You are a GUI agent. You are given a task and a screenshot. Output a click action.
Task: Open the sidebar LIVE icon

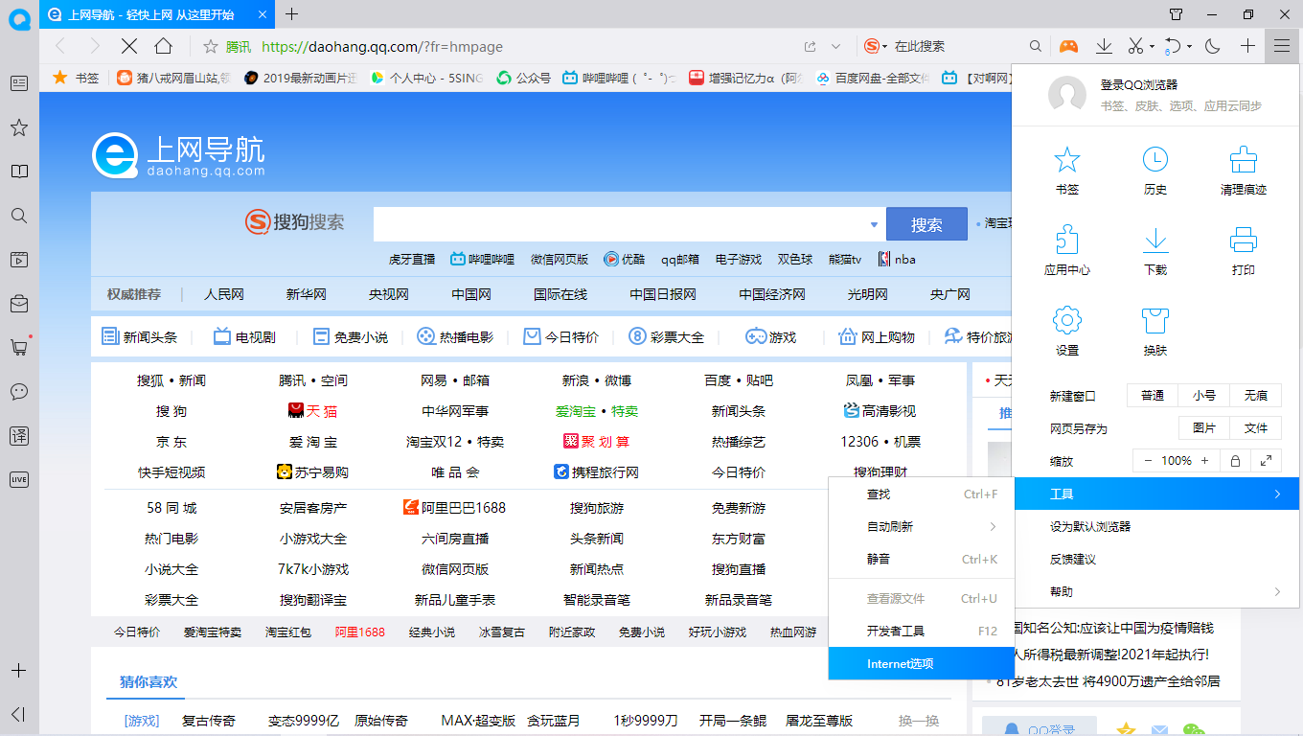click(x=19, y=479)
